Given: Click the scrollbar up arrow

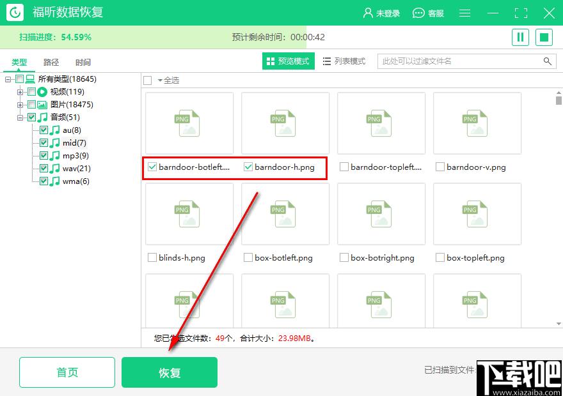Looking at the screenshot, I should click(559, 93).
